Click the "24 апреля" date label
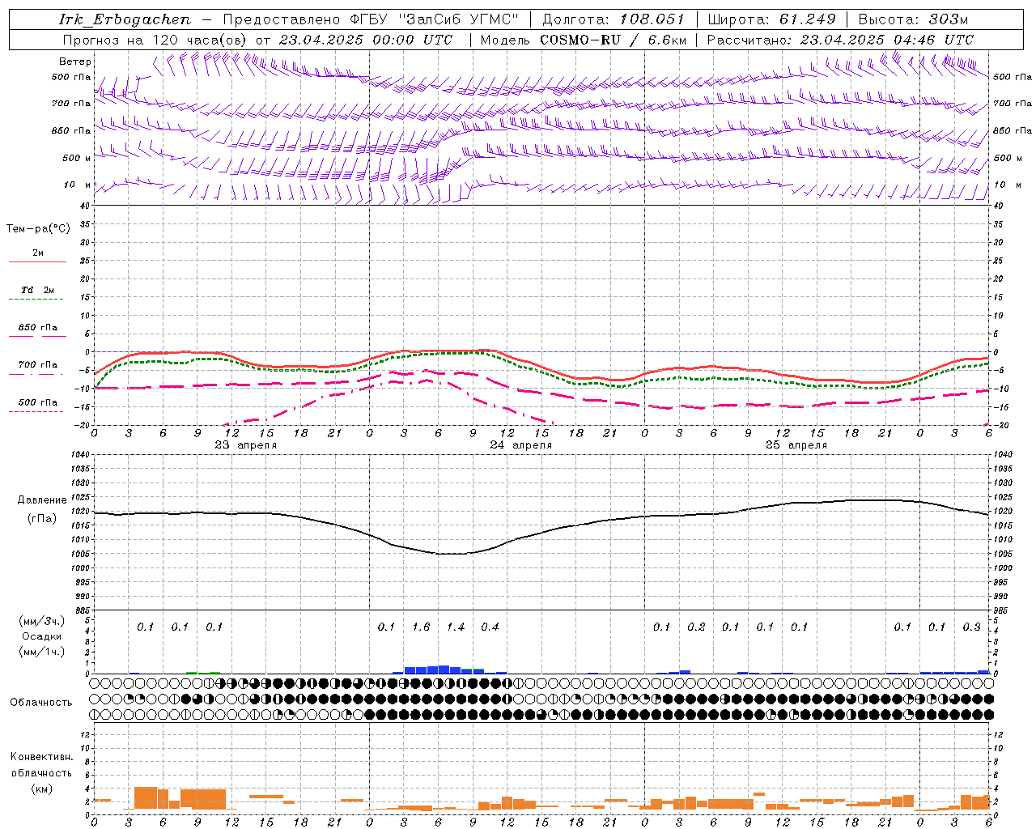This screenshot has width=1036, height=829. 520,445
